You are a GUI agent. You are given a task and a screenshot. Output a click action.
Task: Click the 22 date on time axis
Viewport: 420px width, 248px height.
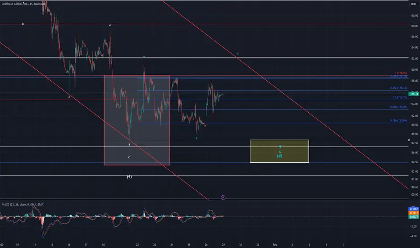(x=137, y=244)
